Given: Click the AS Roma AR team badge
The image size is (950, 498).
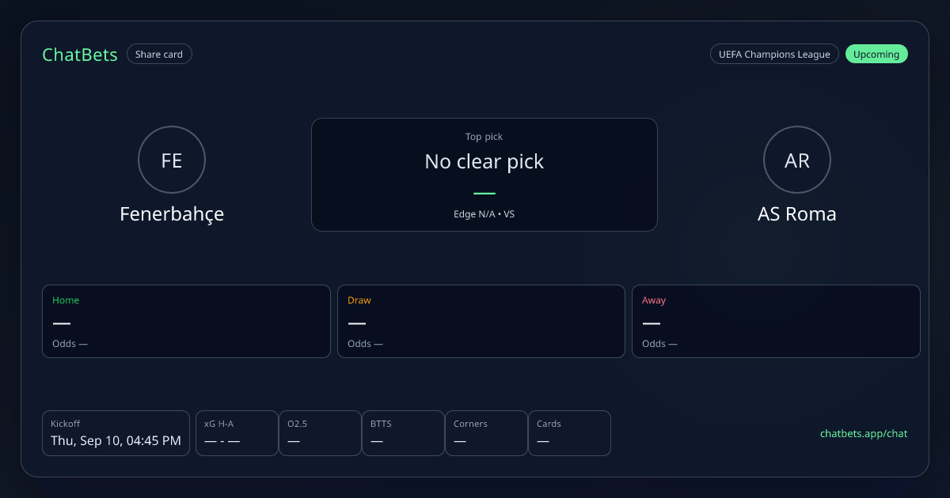Looking at the screenshot, I should point(797,160).
